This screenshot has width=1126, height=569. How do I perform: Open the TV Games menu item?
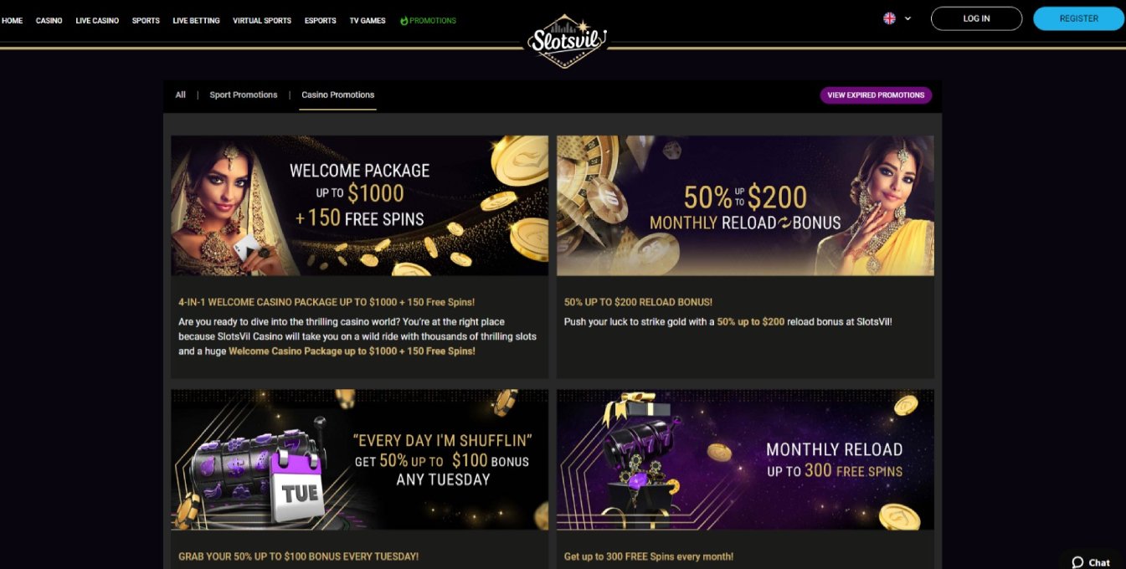368,20
